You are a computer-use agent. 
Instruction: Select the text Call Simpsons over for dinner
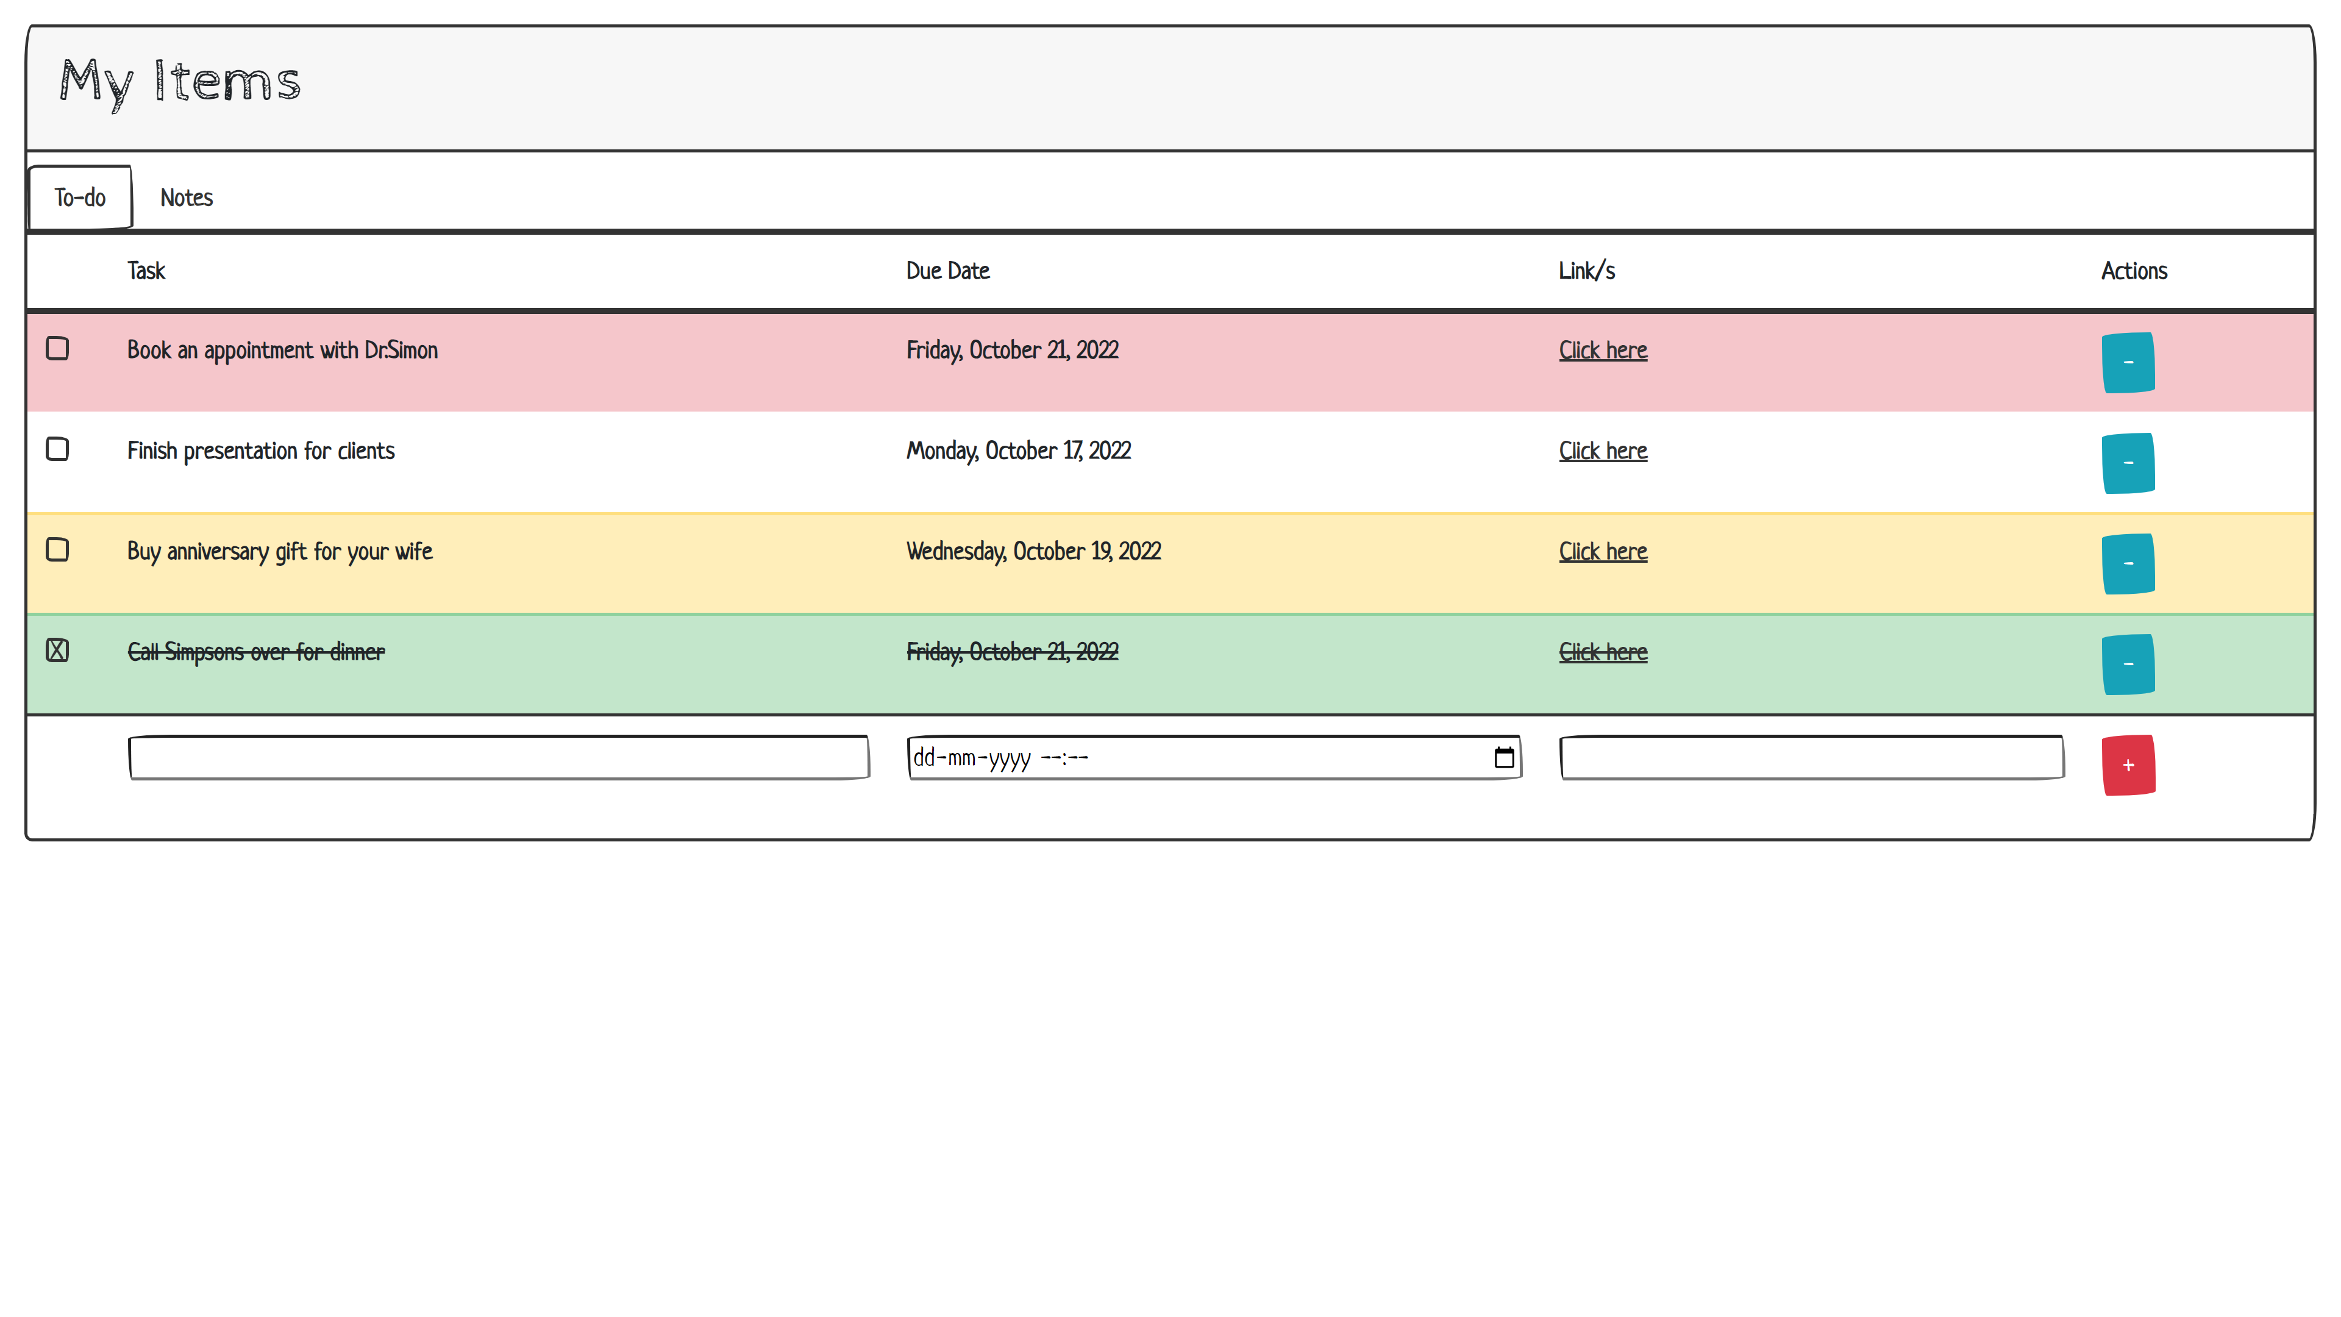coord(256,652)
